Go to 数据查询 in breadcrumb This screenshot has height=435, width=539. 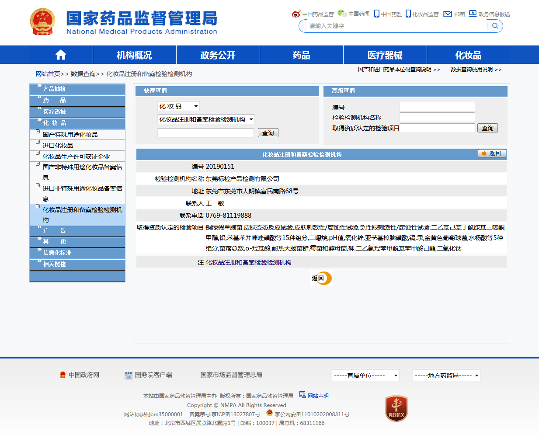(x=83, y=74)
